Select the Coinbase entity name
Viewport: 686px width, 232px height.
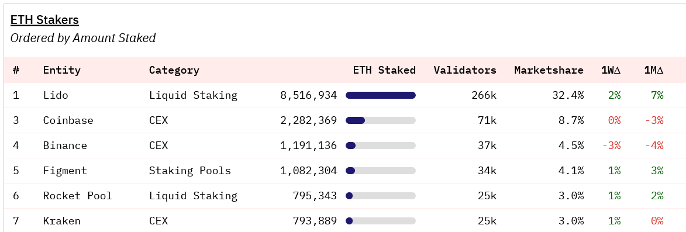(68, 120)
